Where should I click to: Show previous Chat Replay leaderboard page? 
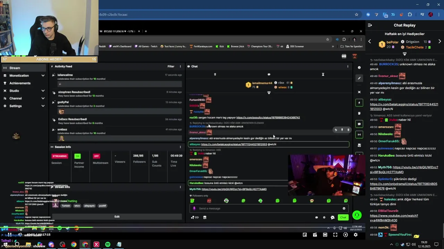pyautogui.click(x=369, y=41)
